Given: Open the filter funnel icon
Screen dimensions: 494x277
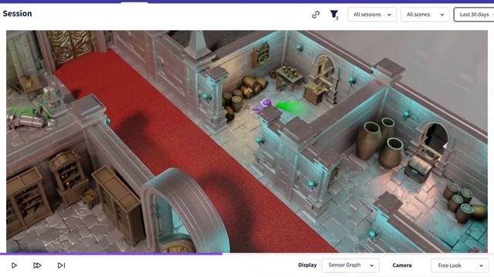Looking at the screenshot, I should pyautogui.click(x=334, y=15).
